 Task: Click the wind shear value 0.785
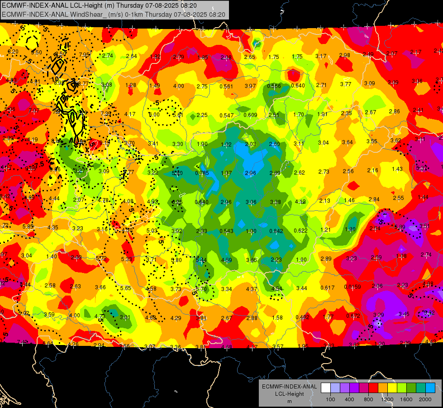coord(202,173)
